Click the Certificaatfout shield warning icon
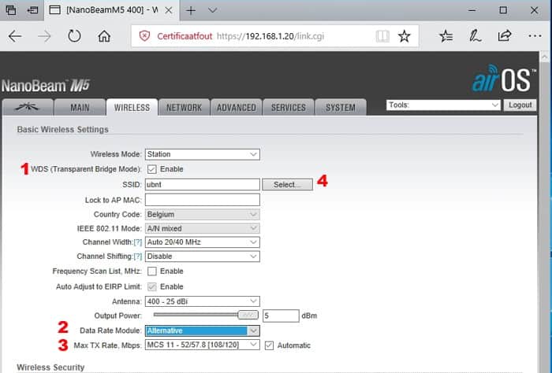 click(x=144, y=36)
